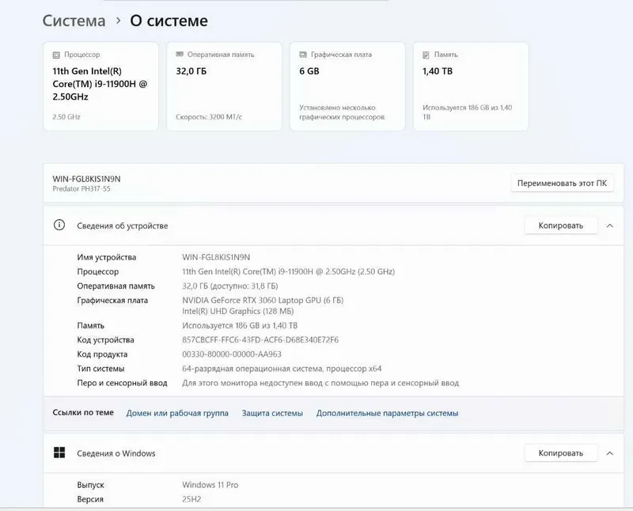This screenshot has width=633, height=511.
Task: Click the Имя устройства label
Action: click(x=107, y=258)
